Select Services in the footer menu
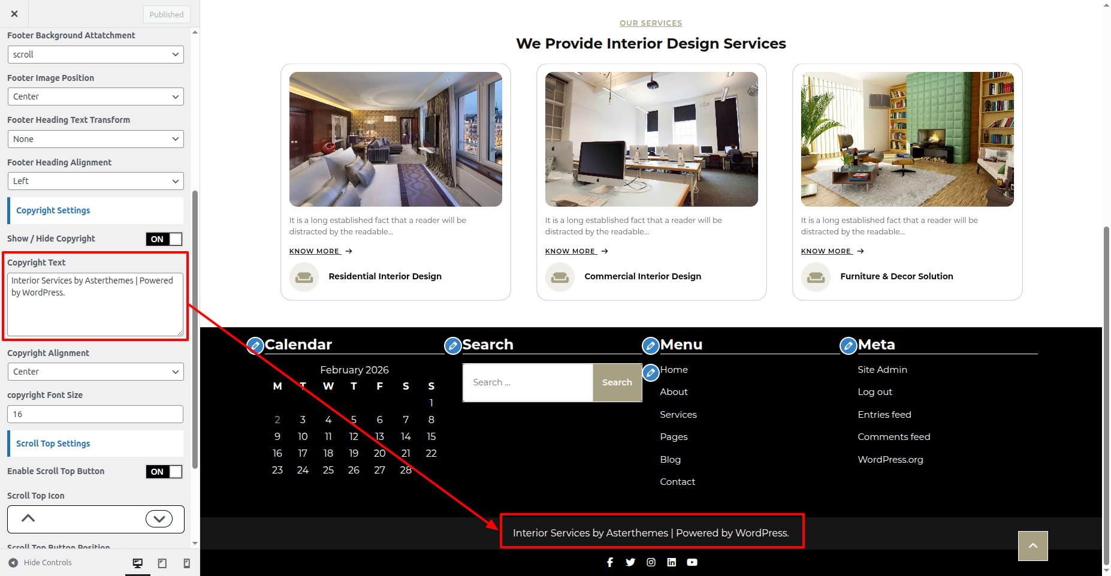The width and height of the screenshot is (1111, 576). [x=678, y=415]
